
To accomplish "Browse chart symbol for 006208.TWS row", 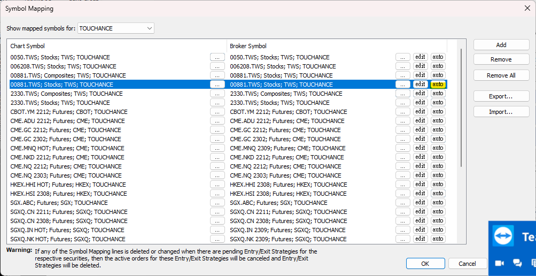I will click(x=217, y=66).
